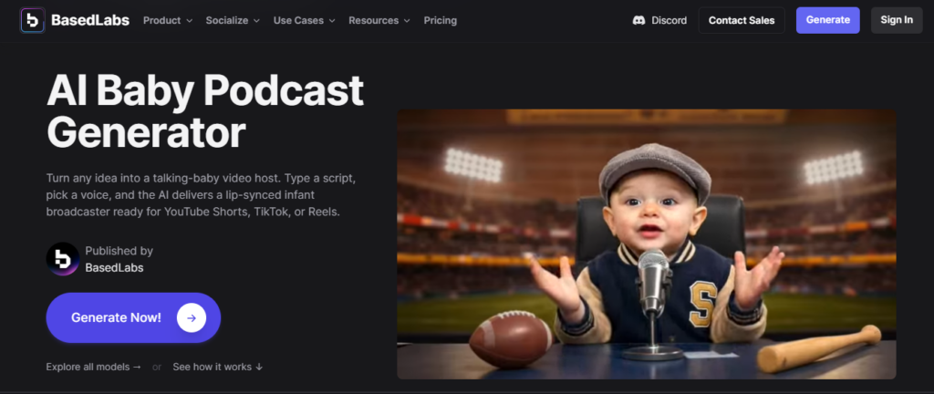This screenshot has height=394, width=934.
Task: Go to the Pricing page
Action: 440,20
